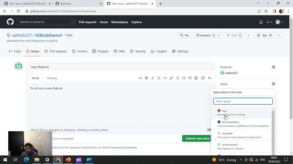
Task: Open the Wiki tab
Action: (x=119, y=51)
